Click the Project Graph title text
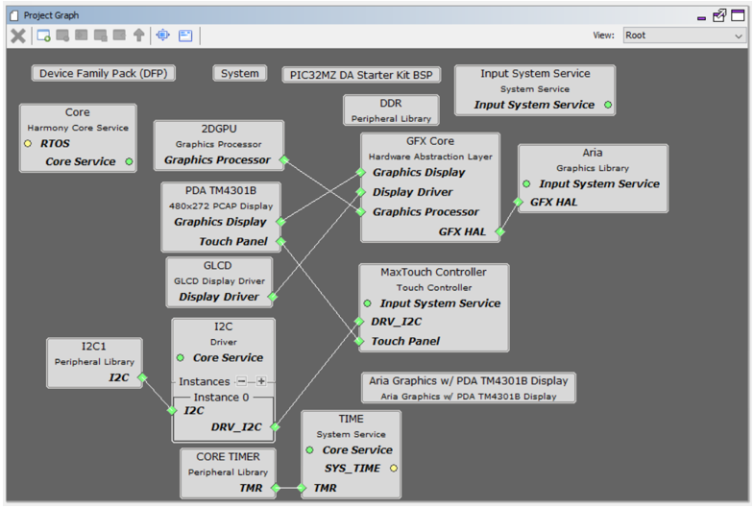 (52, 15)
